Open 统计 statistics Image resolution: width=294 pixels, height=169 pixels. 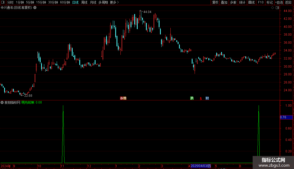[x=242, y=2]
